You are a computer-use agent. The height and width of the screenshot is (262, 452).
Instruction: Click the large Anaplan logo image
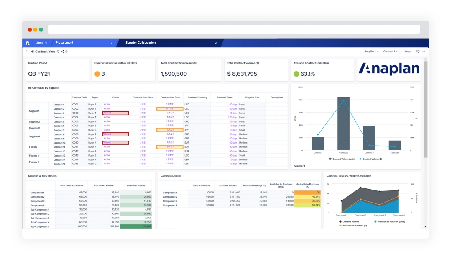pyautogui.click(x=389, y=69)
